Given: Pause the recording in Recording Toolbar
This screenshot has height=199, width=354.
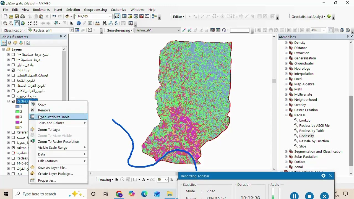Looking at the screenshot, I should (294, 196).
